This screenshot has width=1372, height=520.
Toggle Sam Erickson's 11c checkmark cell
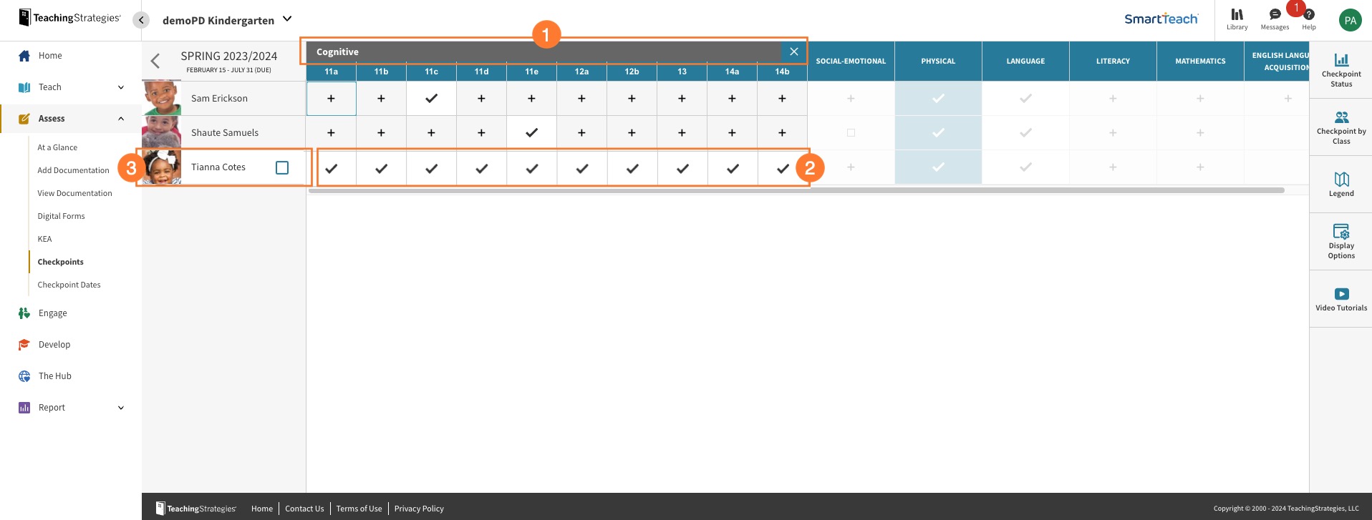coord(431,99)
